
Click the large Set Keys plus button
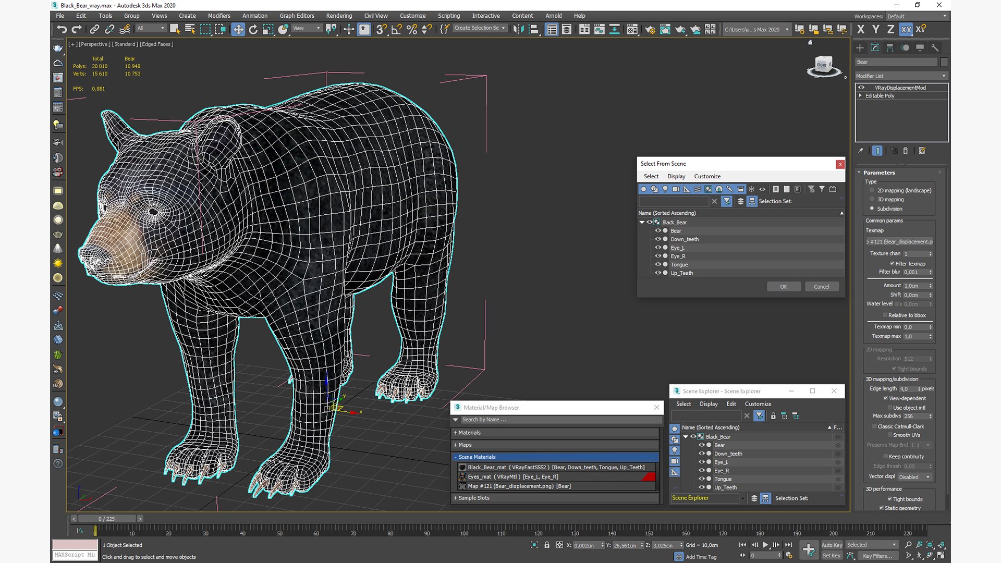[809, 549]
